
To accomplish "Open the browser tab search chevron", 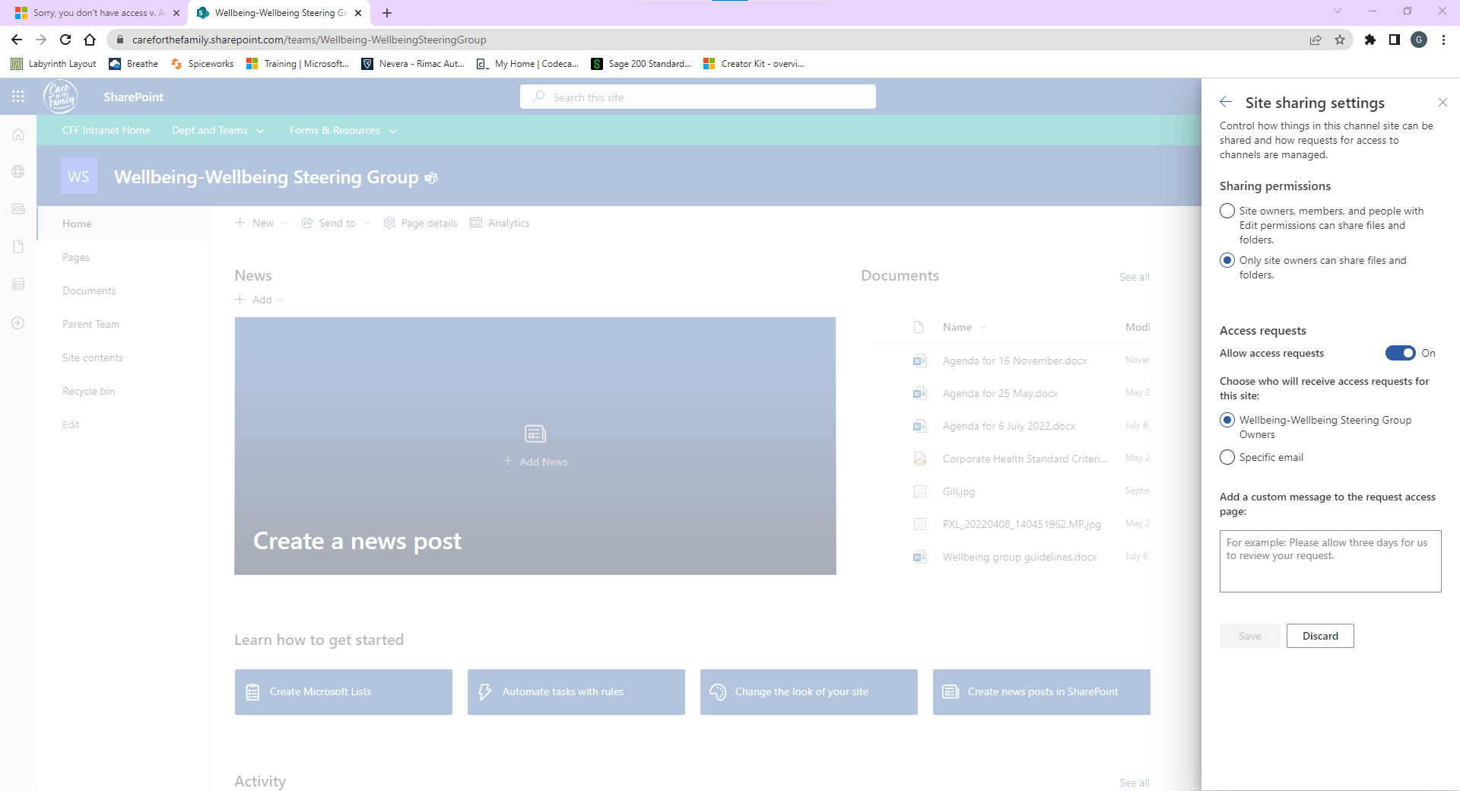I will tap(1338, 11).
